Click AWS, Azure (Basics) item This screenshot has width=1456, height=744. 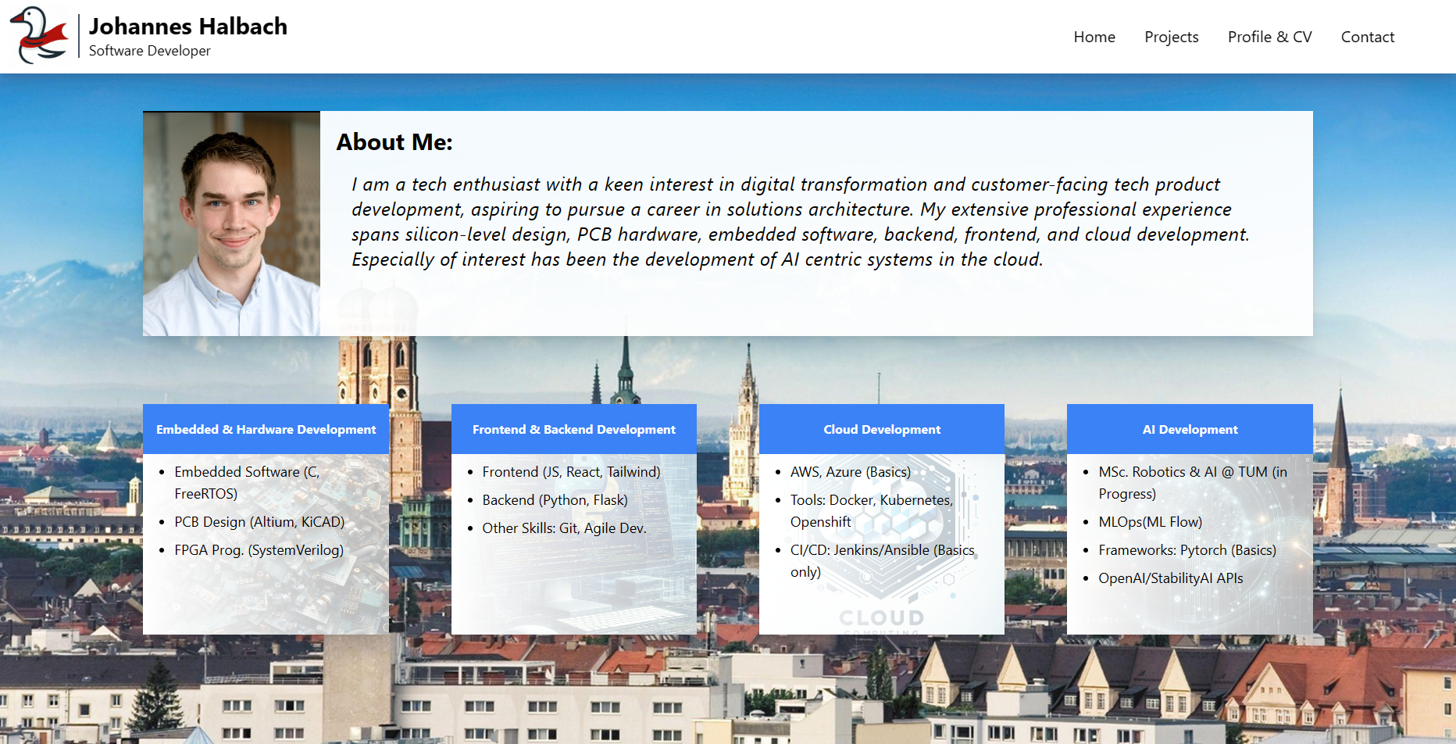(x=851, y=472)
